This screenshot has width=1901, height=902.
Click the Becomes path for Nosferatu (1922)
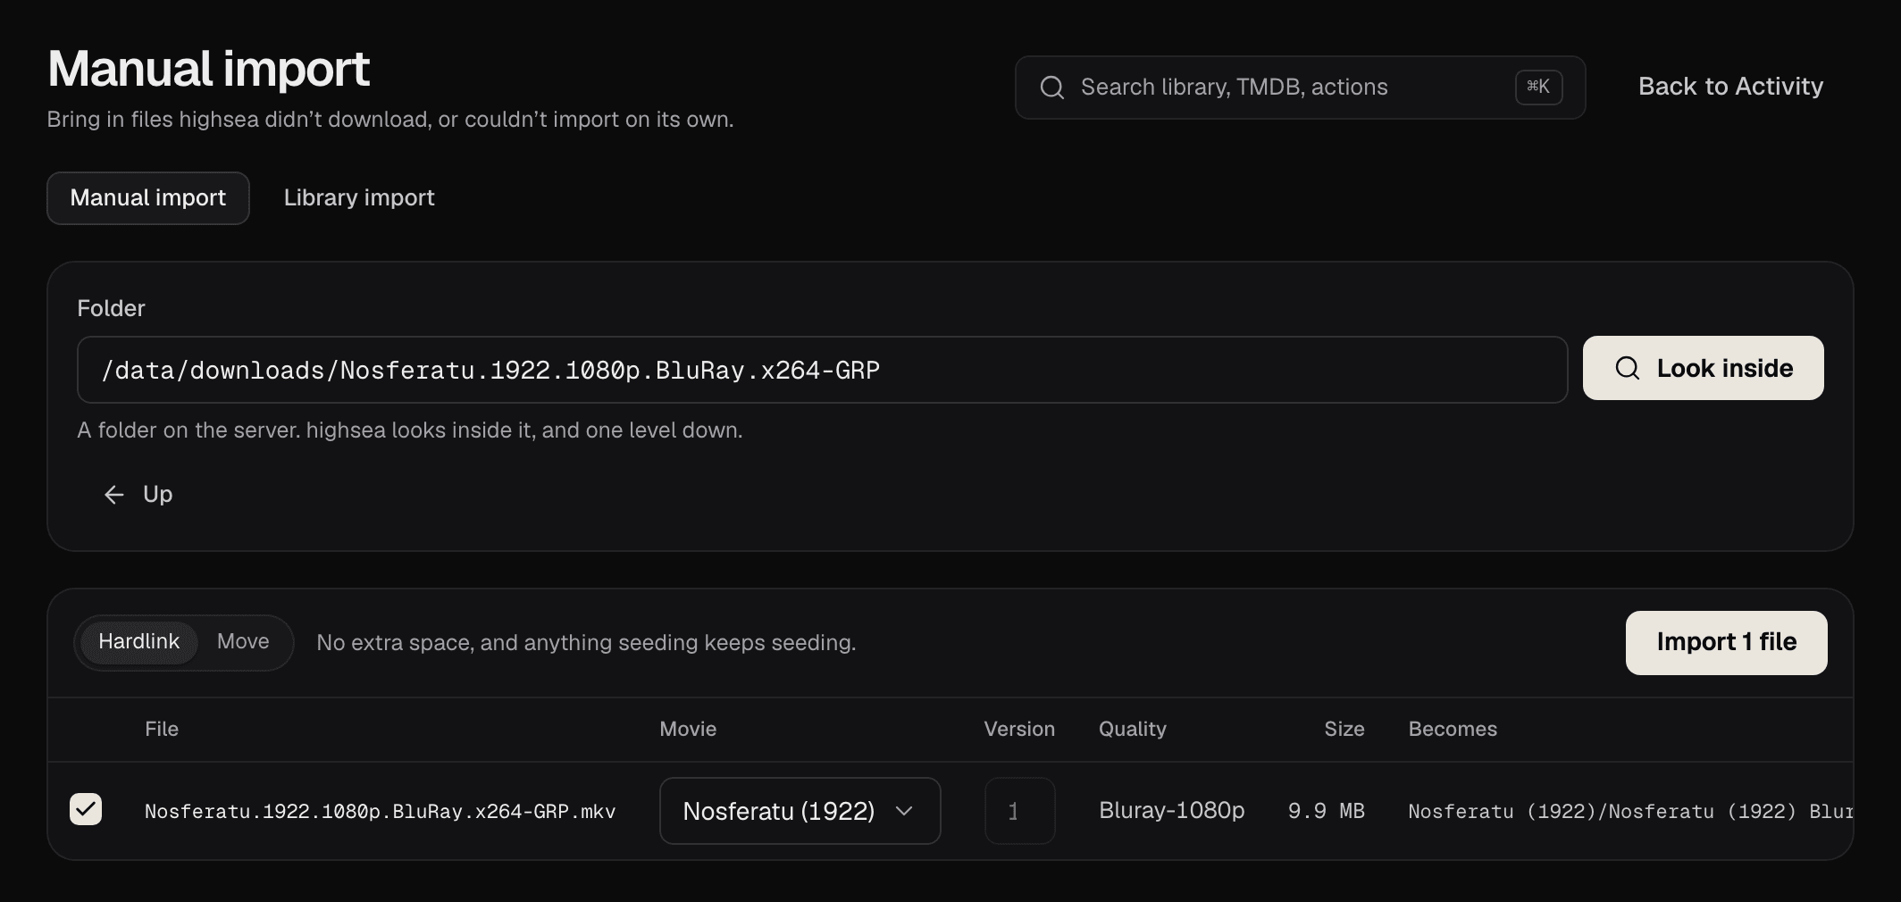click(1630, 812)
